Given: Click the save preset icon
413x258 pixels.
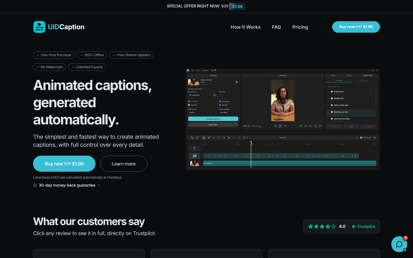Looking at the screenshot, I should click(x=215, y=95).
